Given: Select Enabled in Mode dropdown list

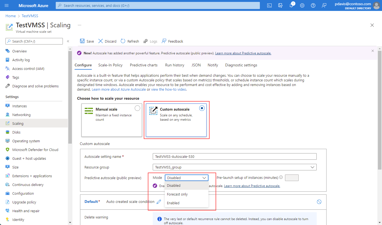Looking at the screenshot, I should (x=173, y=203).
